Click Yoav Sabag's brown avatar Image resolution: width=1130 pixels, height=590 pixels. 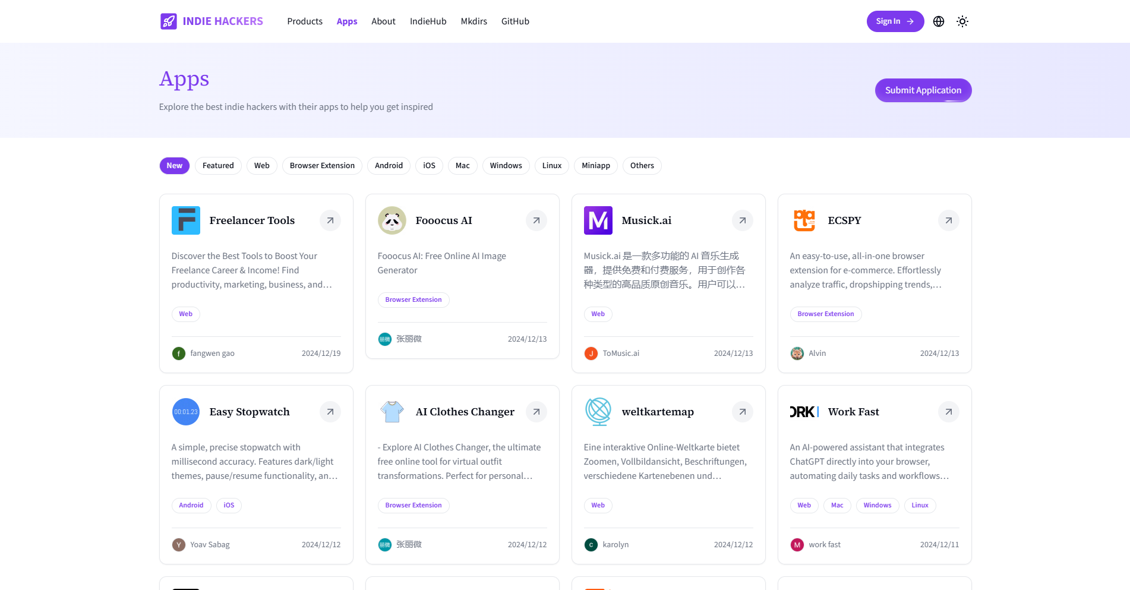point(179,545)
